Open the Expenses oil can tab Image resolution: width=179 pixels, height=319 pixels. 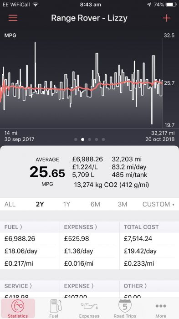(89, 309)
